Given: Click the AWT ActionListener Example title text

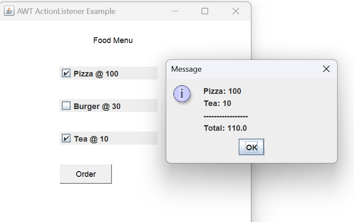Looking at the screenshot, I should [66, 11].
